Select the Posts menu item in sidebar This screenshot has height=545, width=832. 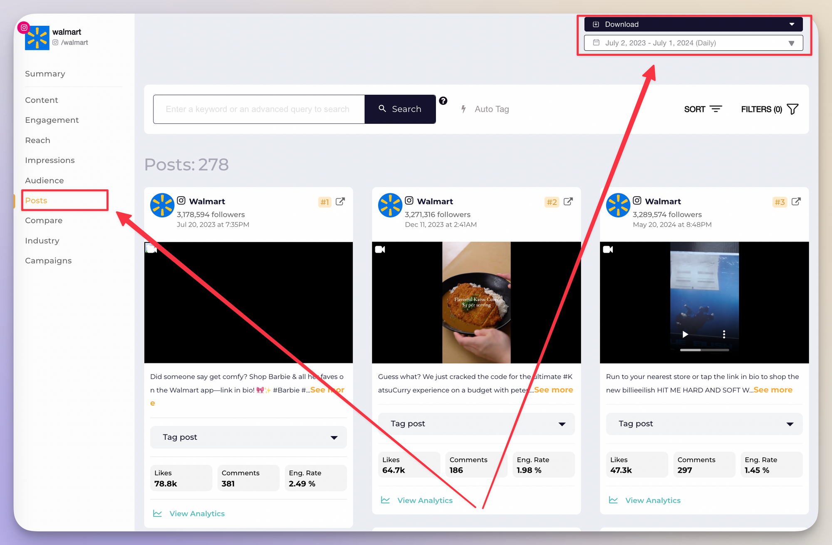coord(35,200)
